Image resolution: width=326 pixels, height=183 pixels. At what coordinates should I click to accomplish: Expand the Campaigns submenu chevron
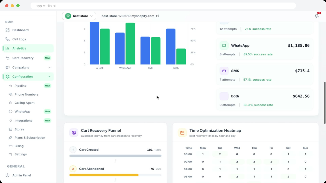(x=49, y=67)
